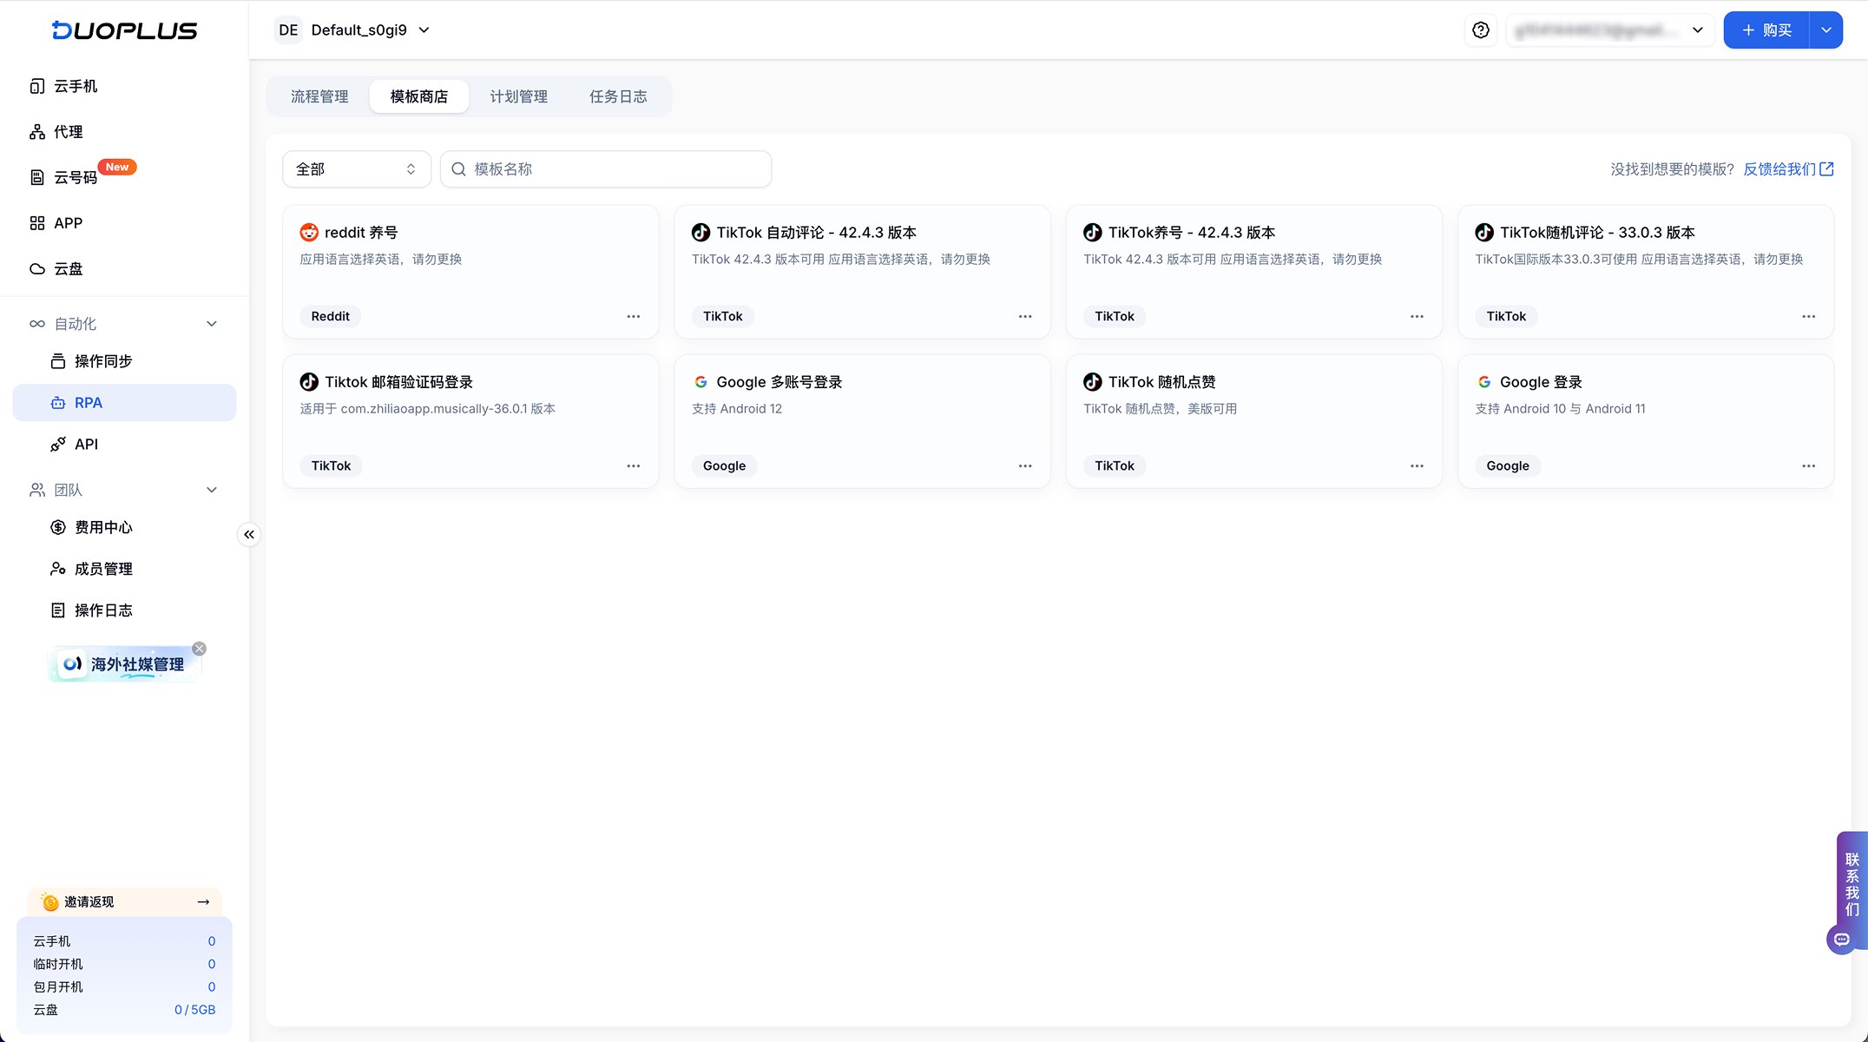Open the Tiktok 邮箱验证码登录 template
The height and width of the screenshot is (1042, 1868).
[x=470, y=421]
